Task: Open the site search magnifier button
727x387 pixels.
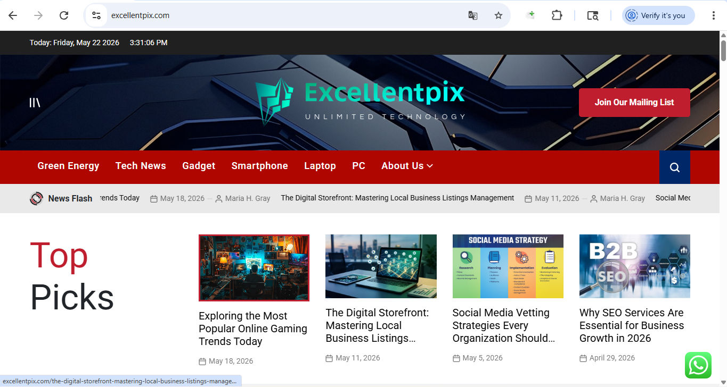Action: [x=675, y=167]
